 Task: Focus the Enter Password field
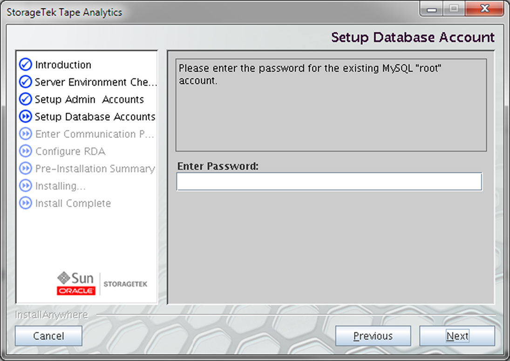coord(329,182)
